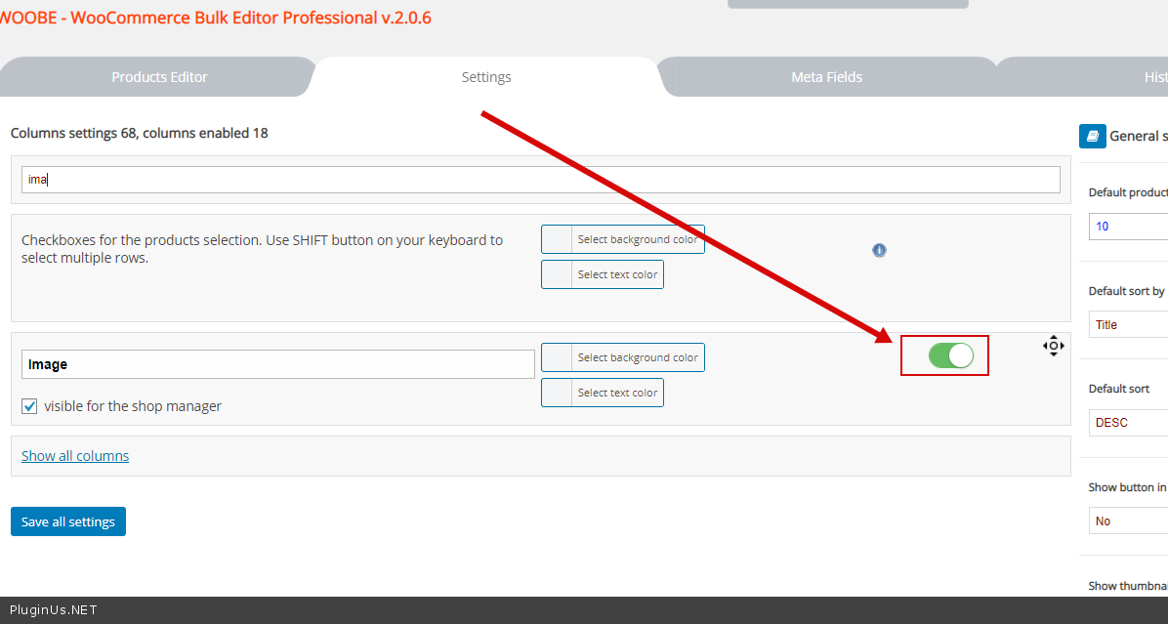
Task: Click the Save all settings button
Action: pyautogui.click(x=68, y=521)
